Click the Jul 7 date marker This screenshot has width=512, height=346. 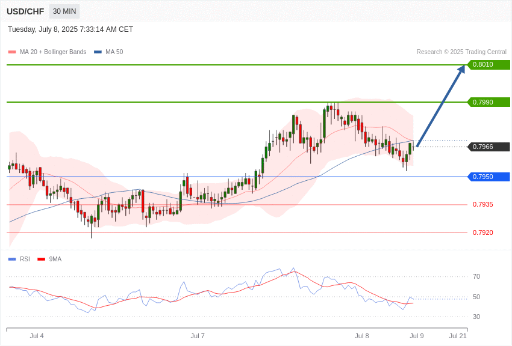click(x=198, y=336)
